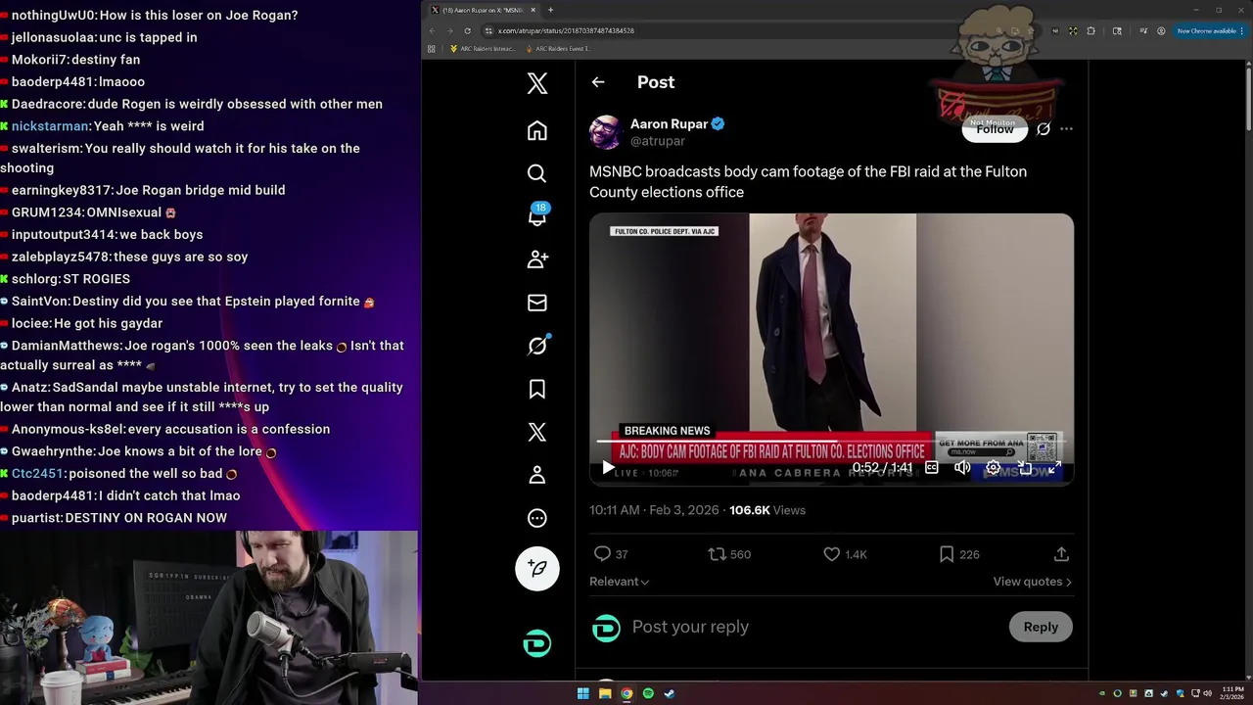The width and height of the screenshot is (1253, 705).
Task: Open Aaron Rupar's profile avatar
Action: click(606, 132)
